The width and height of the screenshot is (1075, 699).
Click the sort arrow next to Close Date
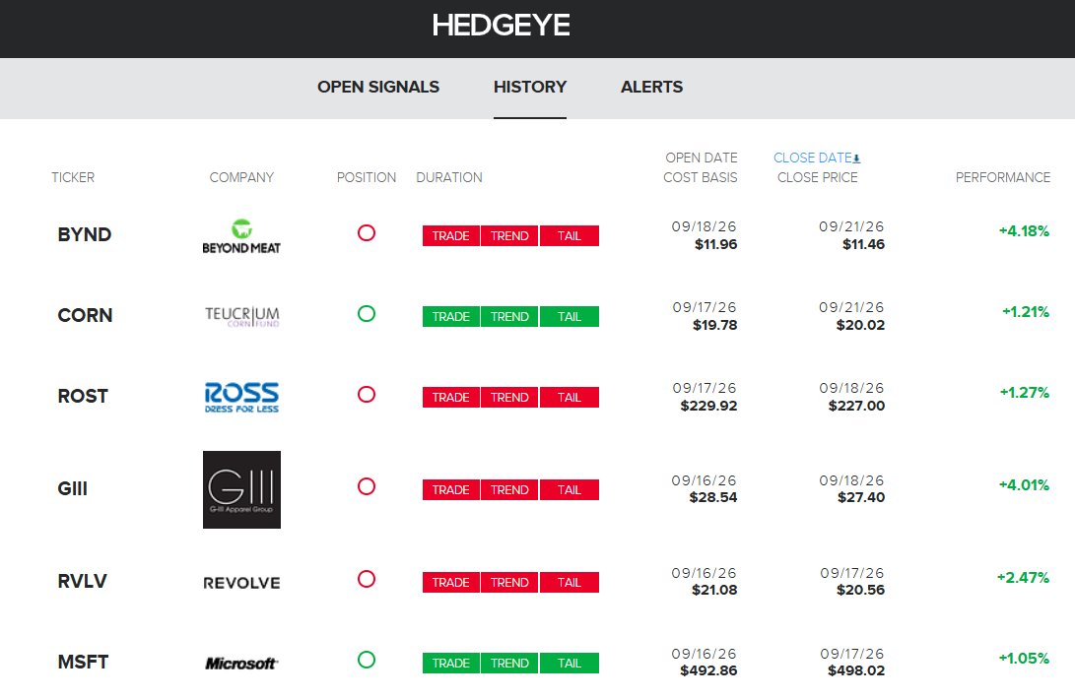click(x=856, y=159)
